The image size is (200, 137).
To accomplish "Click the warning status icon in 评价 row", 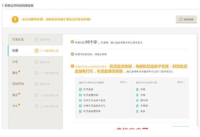I will pos(36,106).
